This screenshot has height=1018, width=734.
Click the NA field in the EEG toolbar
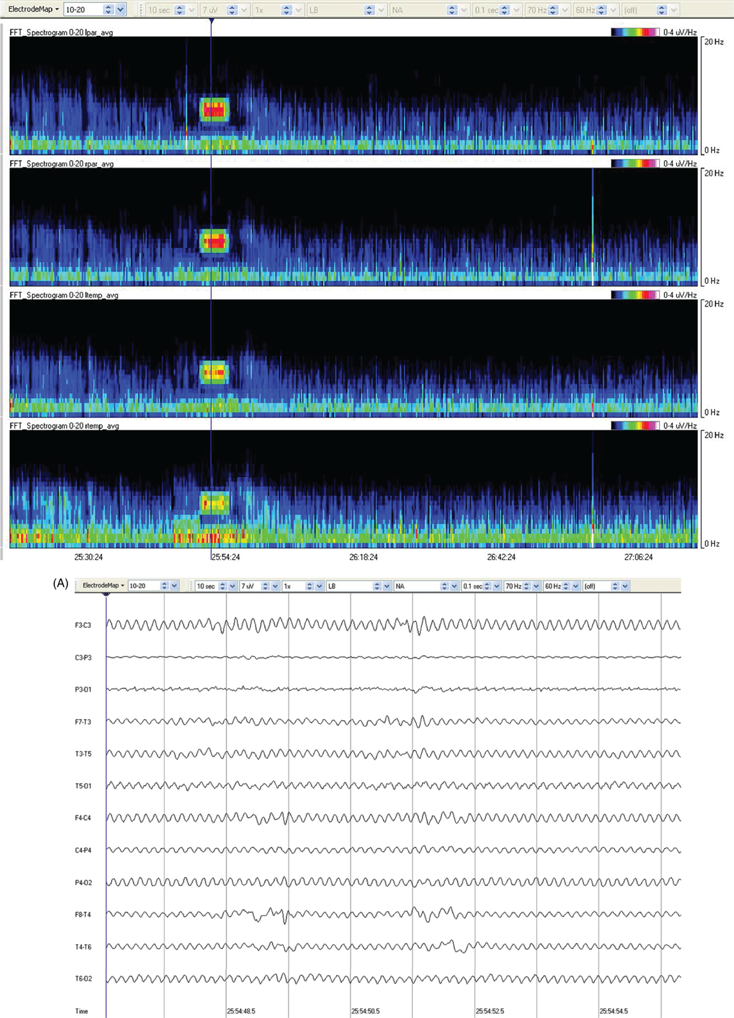[416, 586]
